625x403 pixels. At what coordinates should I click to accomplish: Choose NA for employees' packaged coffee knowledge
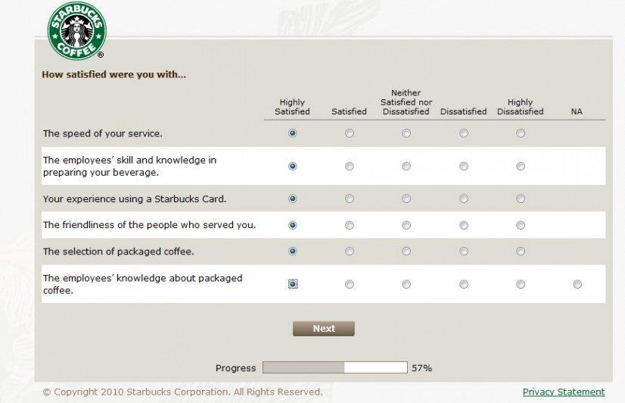point(577,285)
